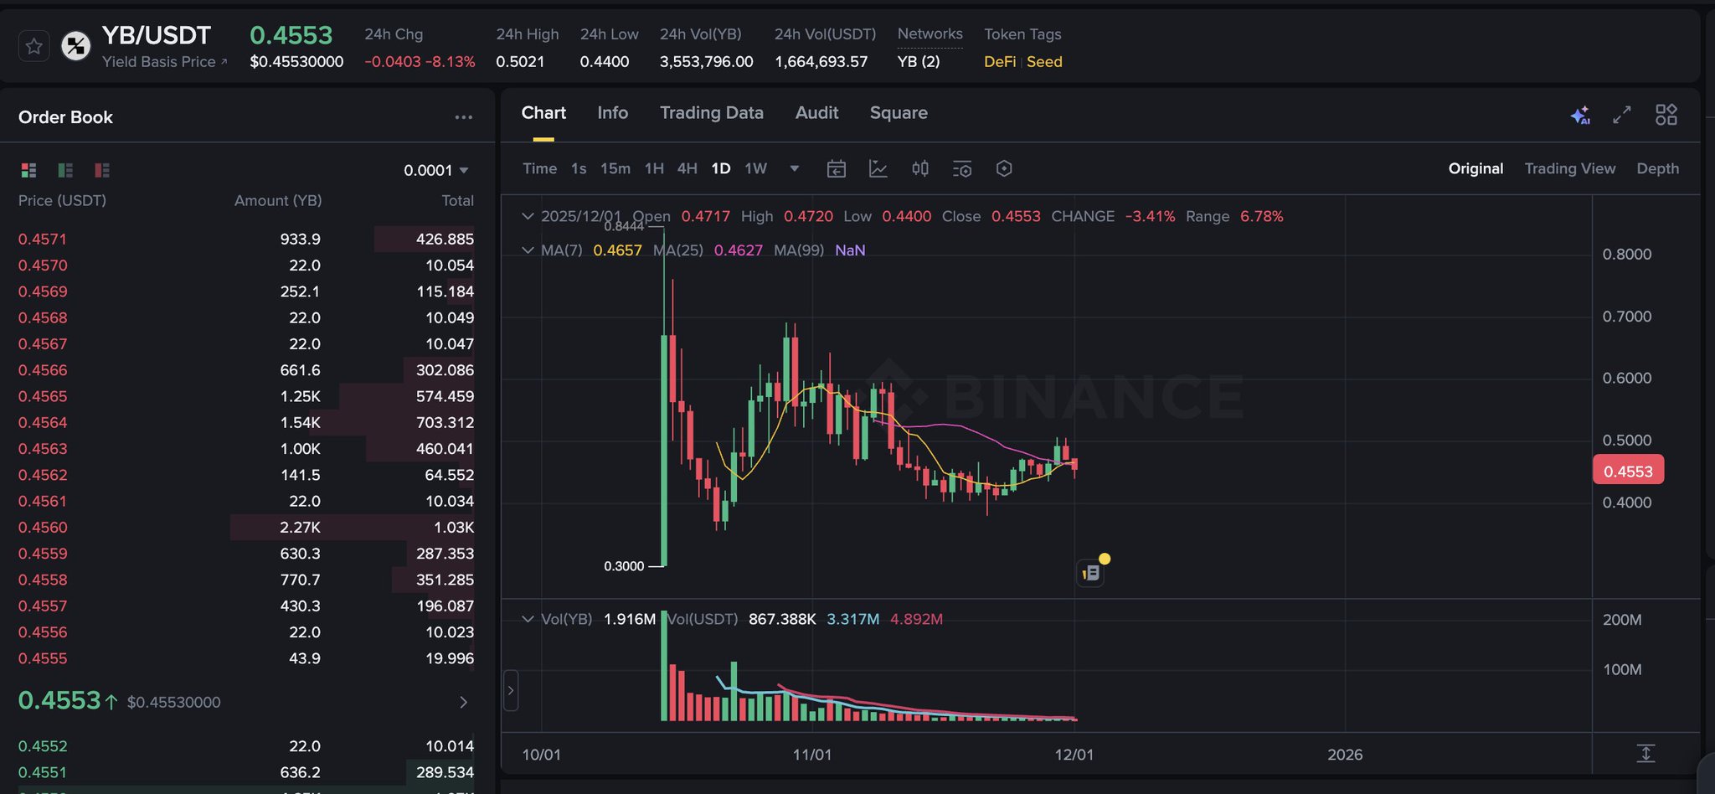Click amount 2.27K in order book
Screen dimensions: 1715x794
tap(300, 528)
